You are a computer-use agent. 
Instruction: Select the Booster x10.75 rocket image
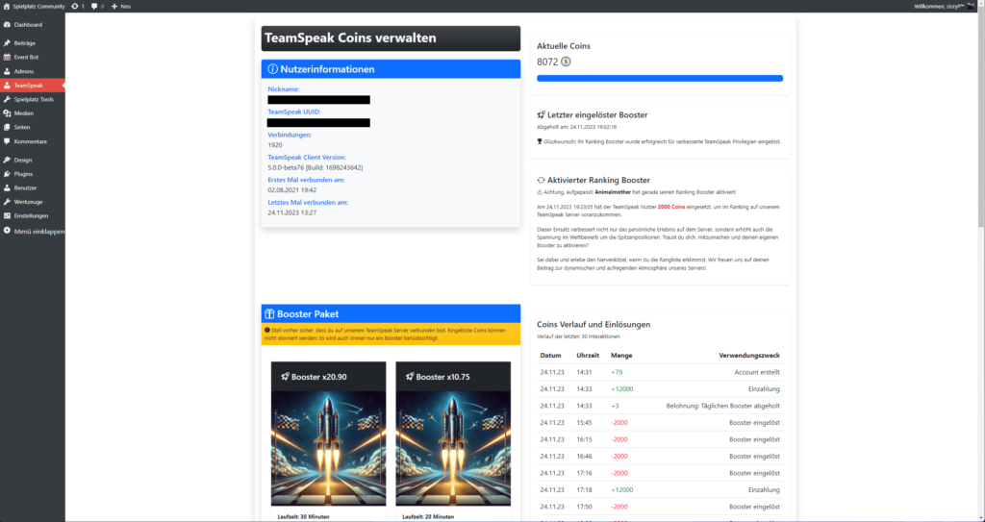453,449
